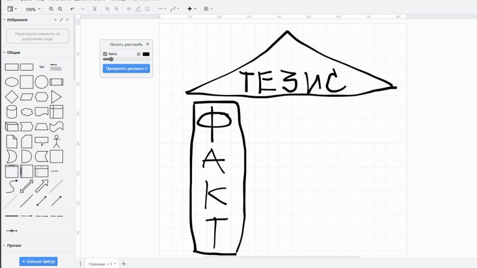Open the connection arrow style dropdown
This screenshot has height=268, width=477.
pyautogui.click(x=162, y=9)
